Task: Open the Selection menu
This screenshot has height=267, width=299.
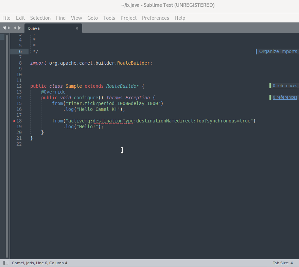Action: [40, 18]
